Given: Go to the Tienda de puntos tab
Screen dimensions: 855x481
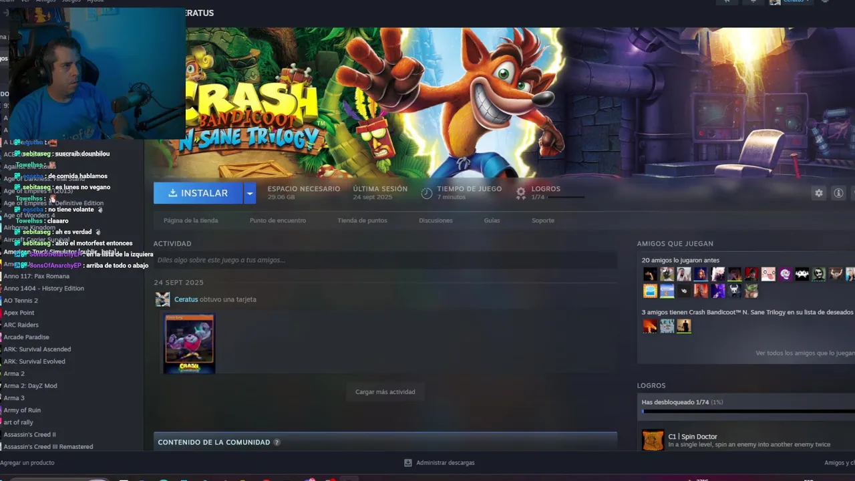Looking at the screenshot, I should click(x=362, y=220).
